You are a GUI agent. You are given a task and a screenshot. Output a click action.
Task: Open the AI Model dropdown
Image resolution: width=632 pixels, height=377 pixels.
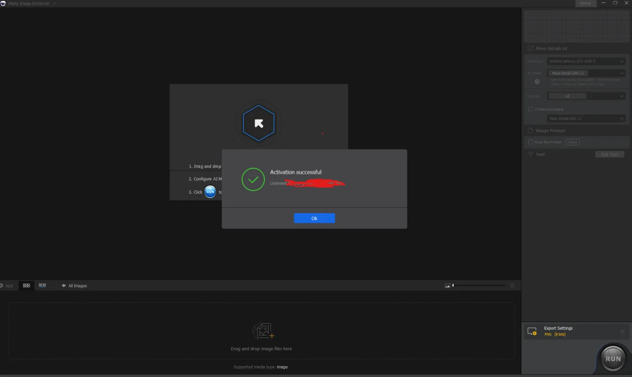(x=587, y=73)
